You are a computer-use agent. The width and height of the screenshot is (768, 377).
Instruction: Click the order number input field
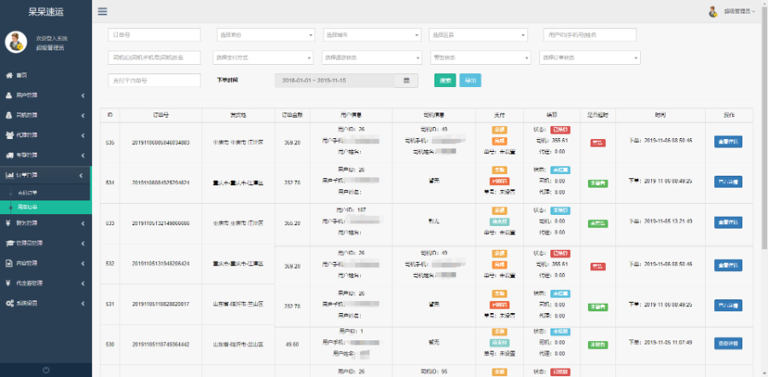[x=154, y=35]
